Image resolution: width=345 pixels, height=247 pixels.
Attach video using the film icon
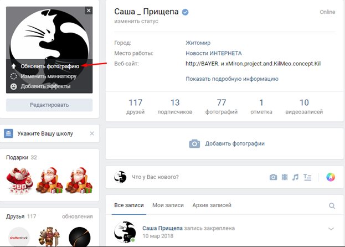(x=285, y=177)
